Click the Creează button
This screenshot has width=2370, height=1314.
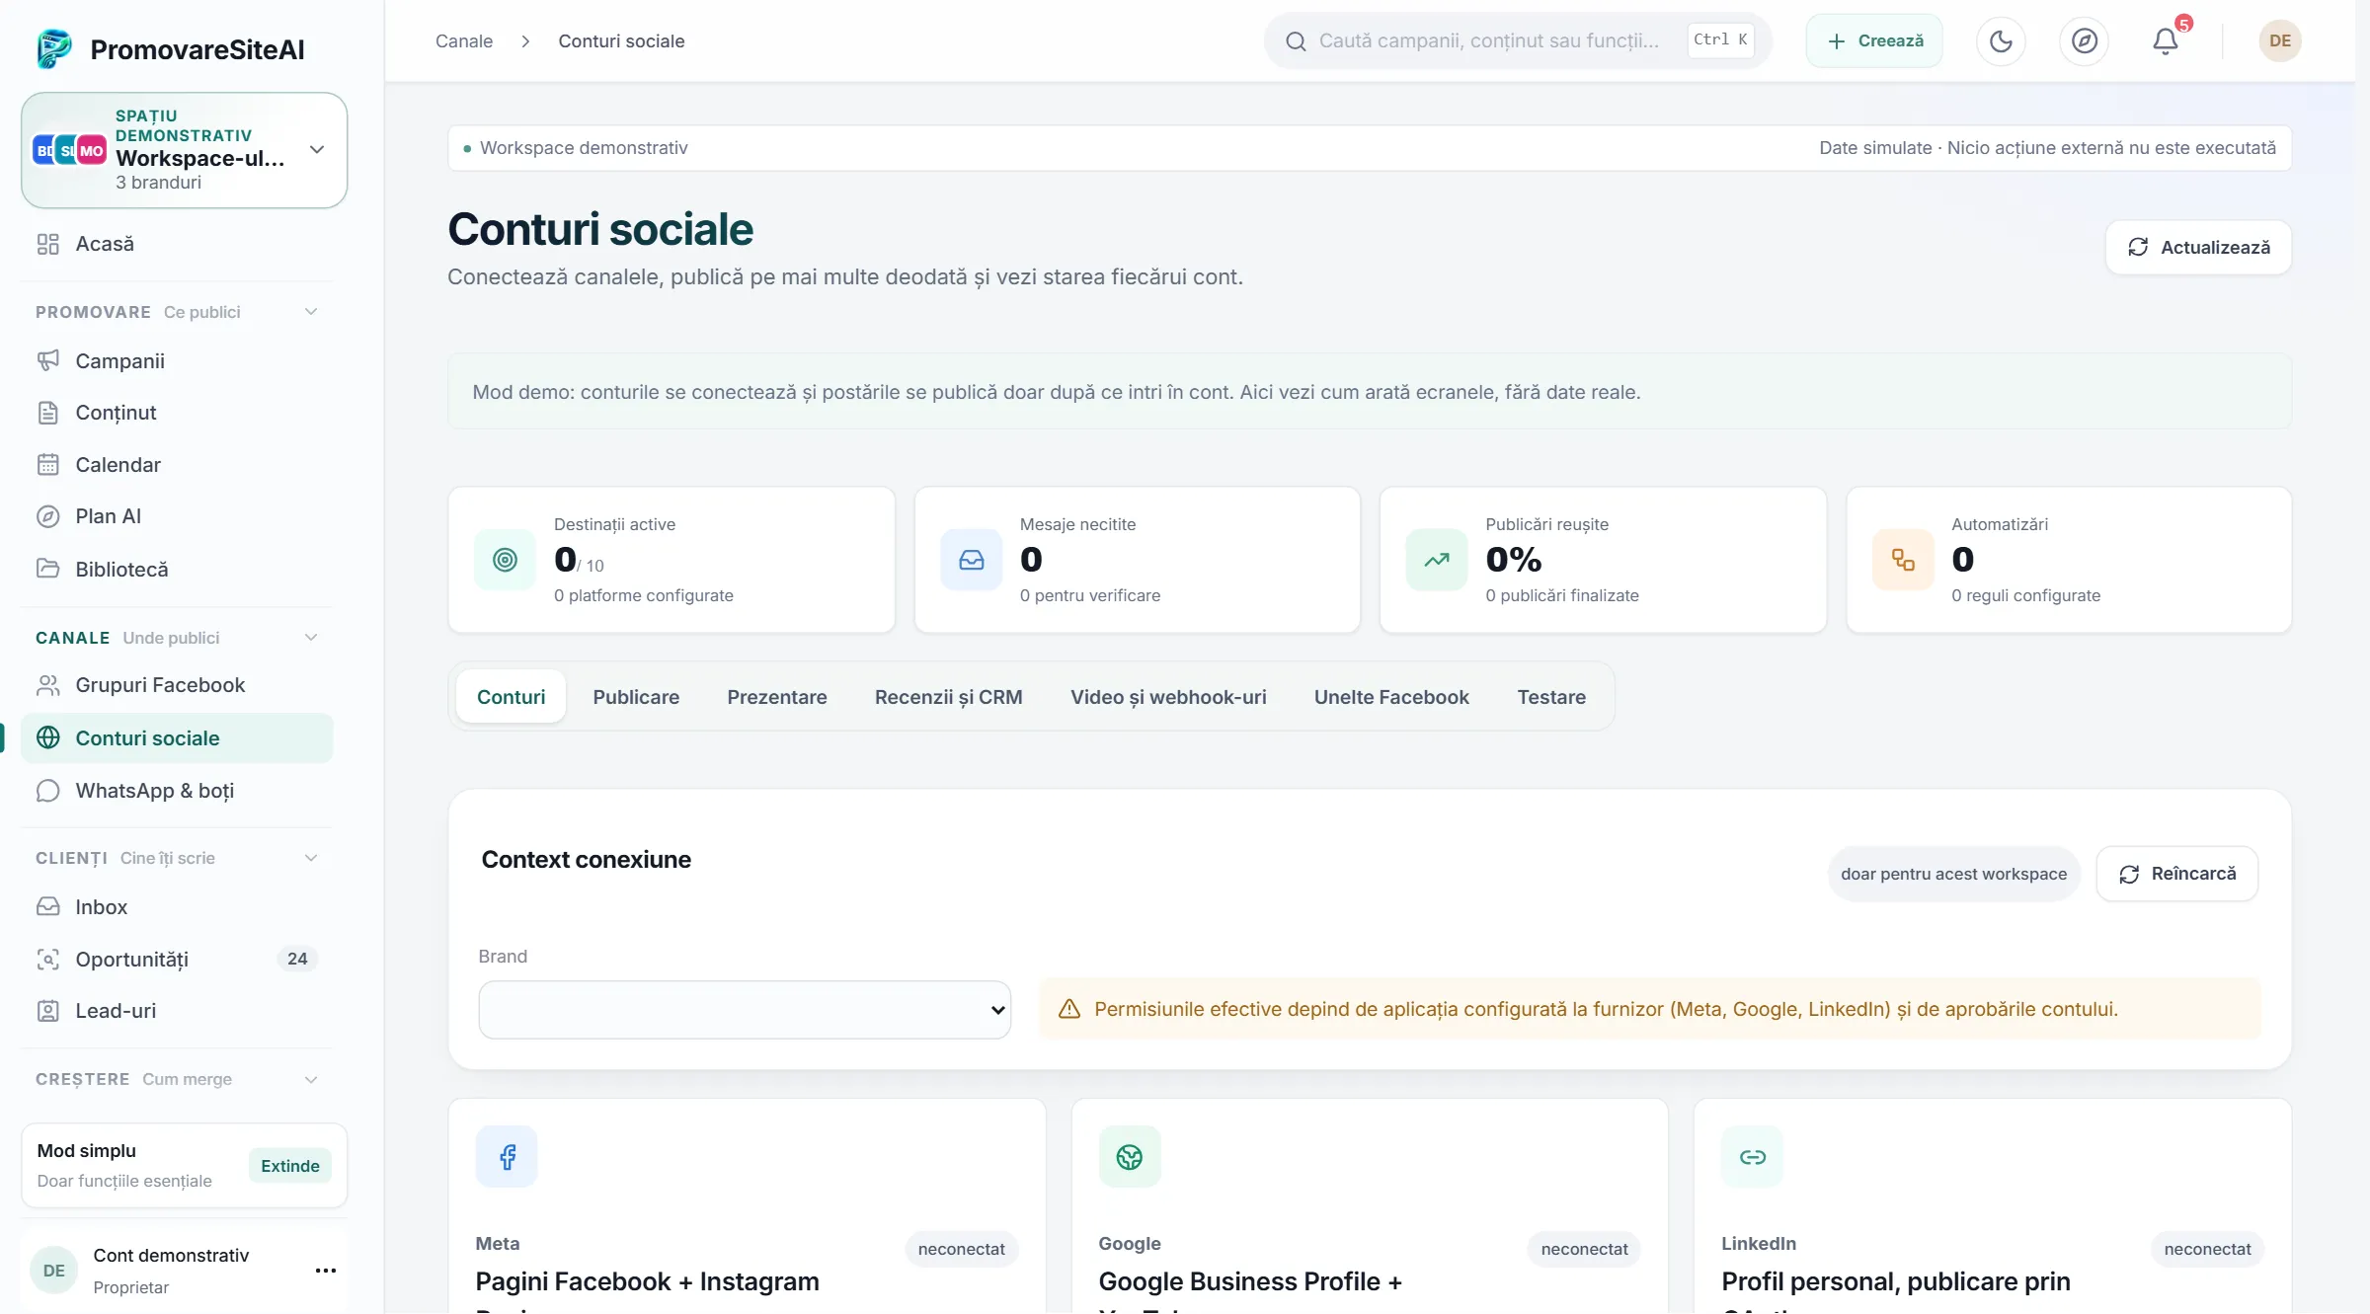[x=1874, y=40]
